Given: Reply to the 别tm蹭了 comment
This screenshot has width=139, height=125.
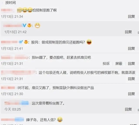Looking at the screenshot, I should [x=131, y=64].
